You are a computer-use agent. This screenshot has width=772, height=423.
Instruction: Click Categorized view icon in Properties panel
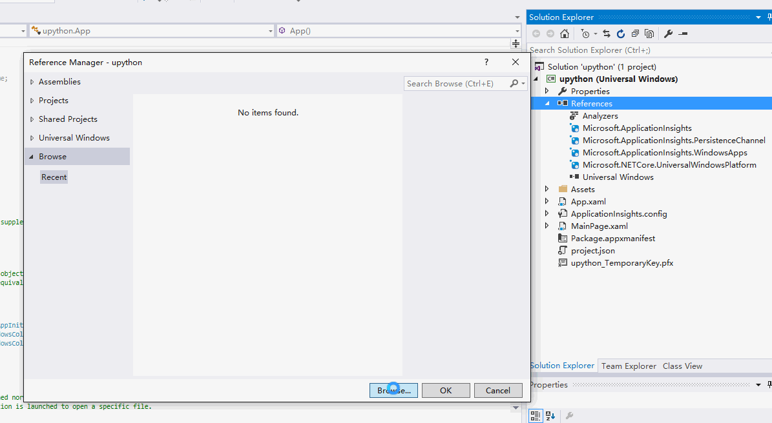pos(536,416)
